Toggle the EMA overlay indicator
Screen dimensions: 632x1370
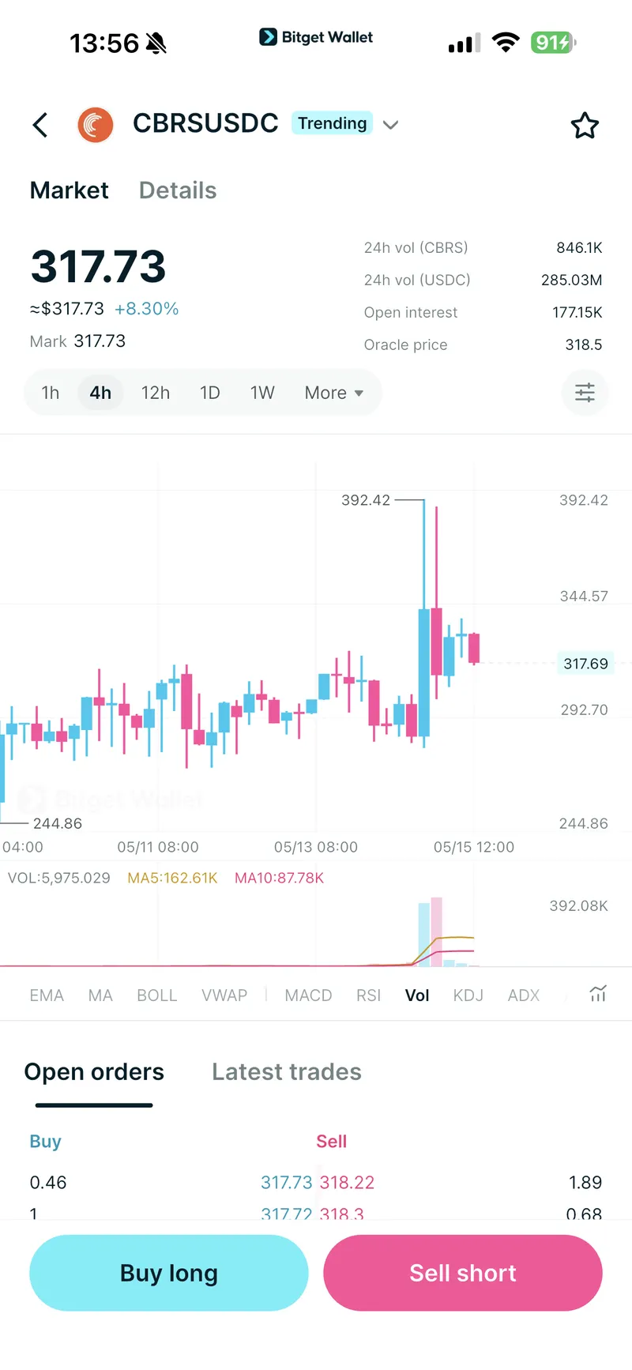[x=47, y=996]
